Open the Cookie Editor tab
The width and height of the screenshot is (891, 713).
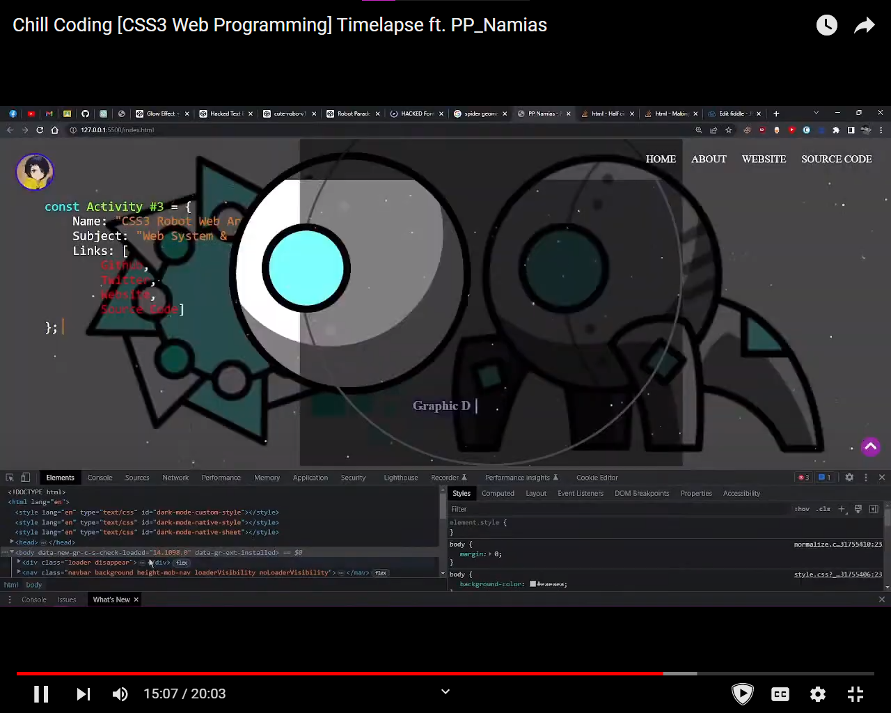tap(597, 478)
